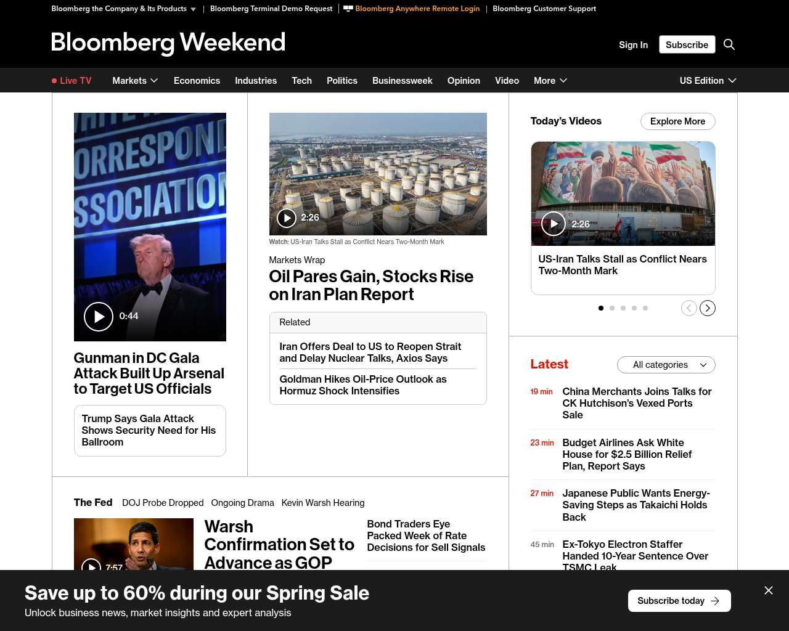Click Subscribe today in sale banner

click(679, 601)
